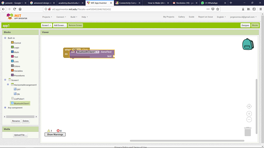This screenshot has height=148, width=264.
Task: Open the Report an Issue link
Action: pos(206,17)
